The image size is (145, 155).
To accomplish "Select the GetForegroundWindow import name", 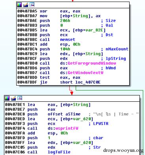I will pyautogui.click(x=92, y=63).
